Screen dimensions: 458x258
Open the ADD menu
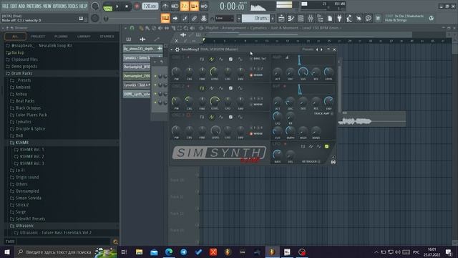coord(22,6)
